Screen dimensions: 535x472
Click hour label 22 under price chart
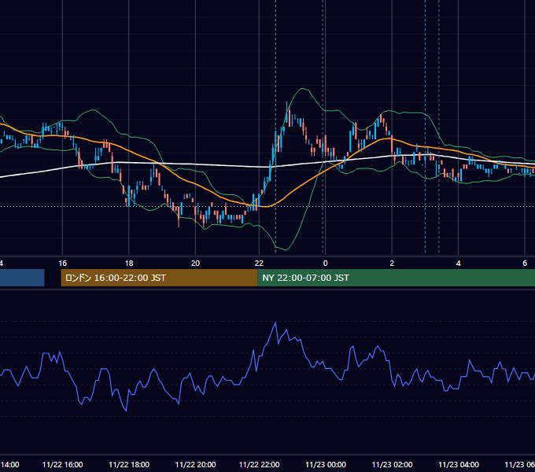[259, 264]
